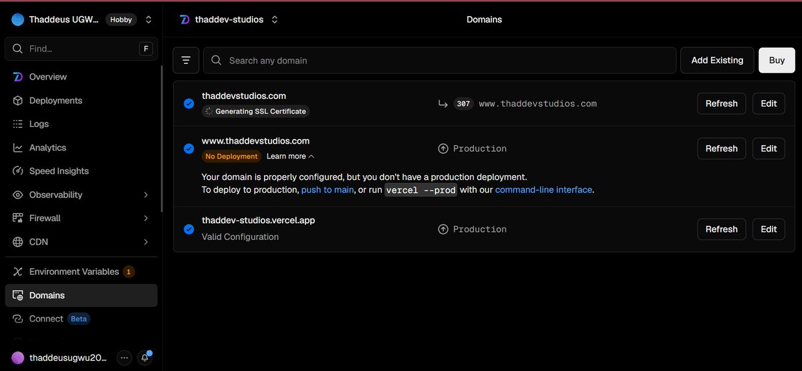The image size is (802, 371).
Task: Click the Buy domain button
Action: tap(777, 60)
